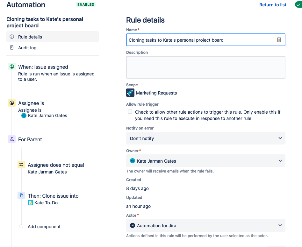Click the Rule details info icon
The width and height of the screenshot is (302, 247).
pos(12,37)
